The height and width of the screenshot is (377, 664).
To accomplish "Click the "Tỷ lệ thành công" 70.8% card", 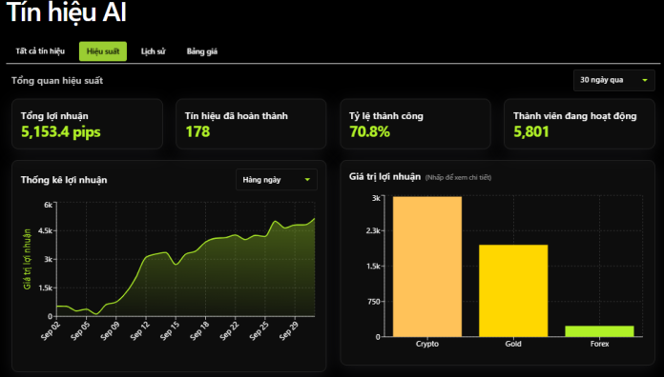I will point(415,124).
